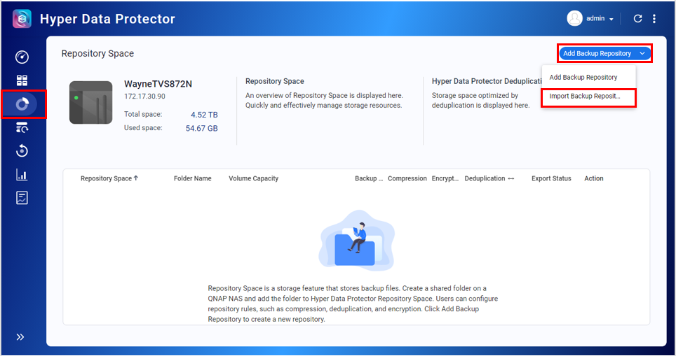Viewport: 676px width, 356px height.
Task: Select the Repository Space sidebar icon
Action: pos(22,104)
